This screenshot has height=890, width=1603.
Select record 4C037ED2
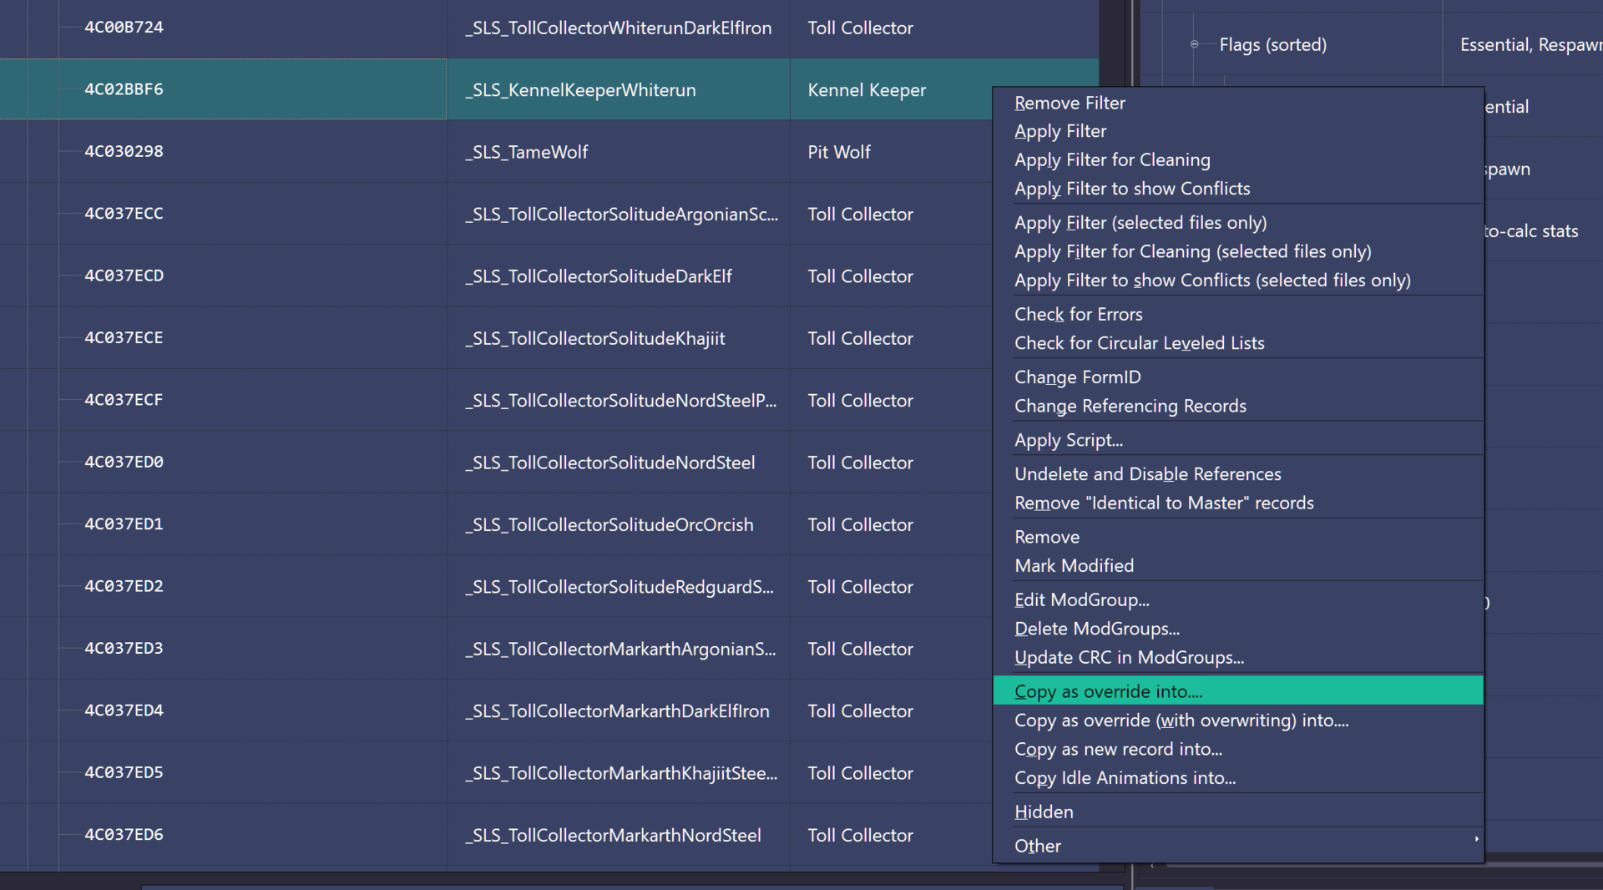pyautogui.click(x=124, y=586)
